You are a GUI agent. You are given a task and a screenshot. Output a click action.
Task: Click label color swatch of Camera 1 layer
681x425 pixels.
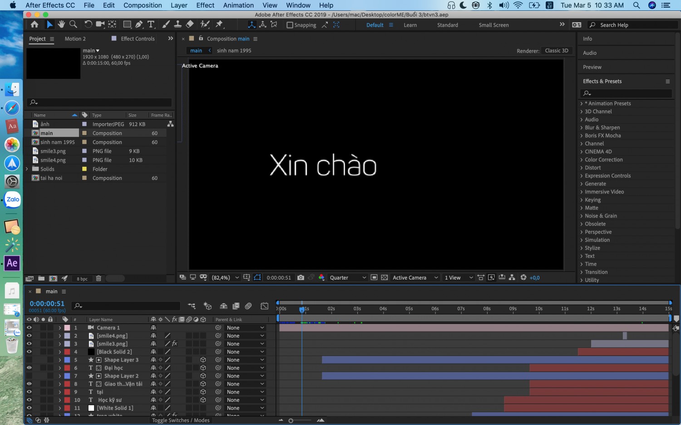click(x=67, y=328)
